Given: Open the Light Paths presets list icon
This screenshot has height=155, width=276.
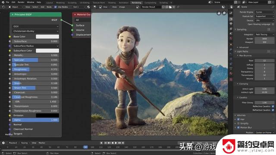Looking at the screenshot, I should [269, 52].
